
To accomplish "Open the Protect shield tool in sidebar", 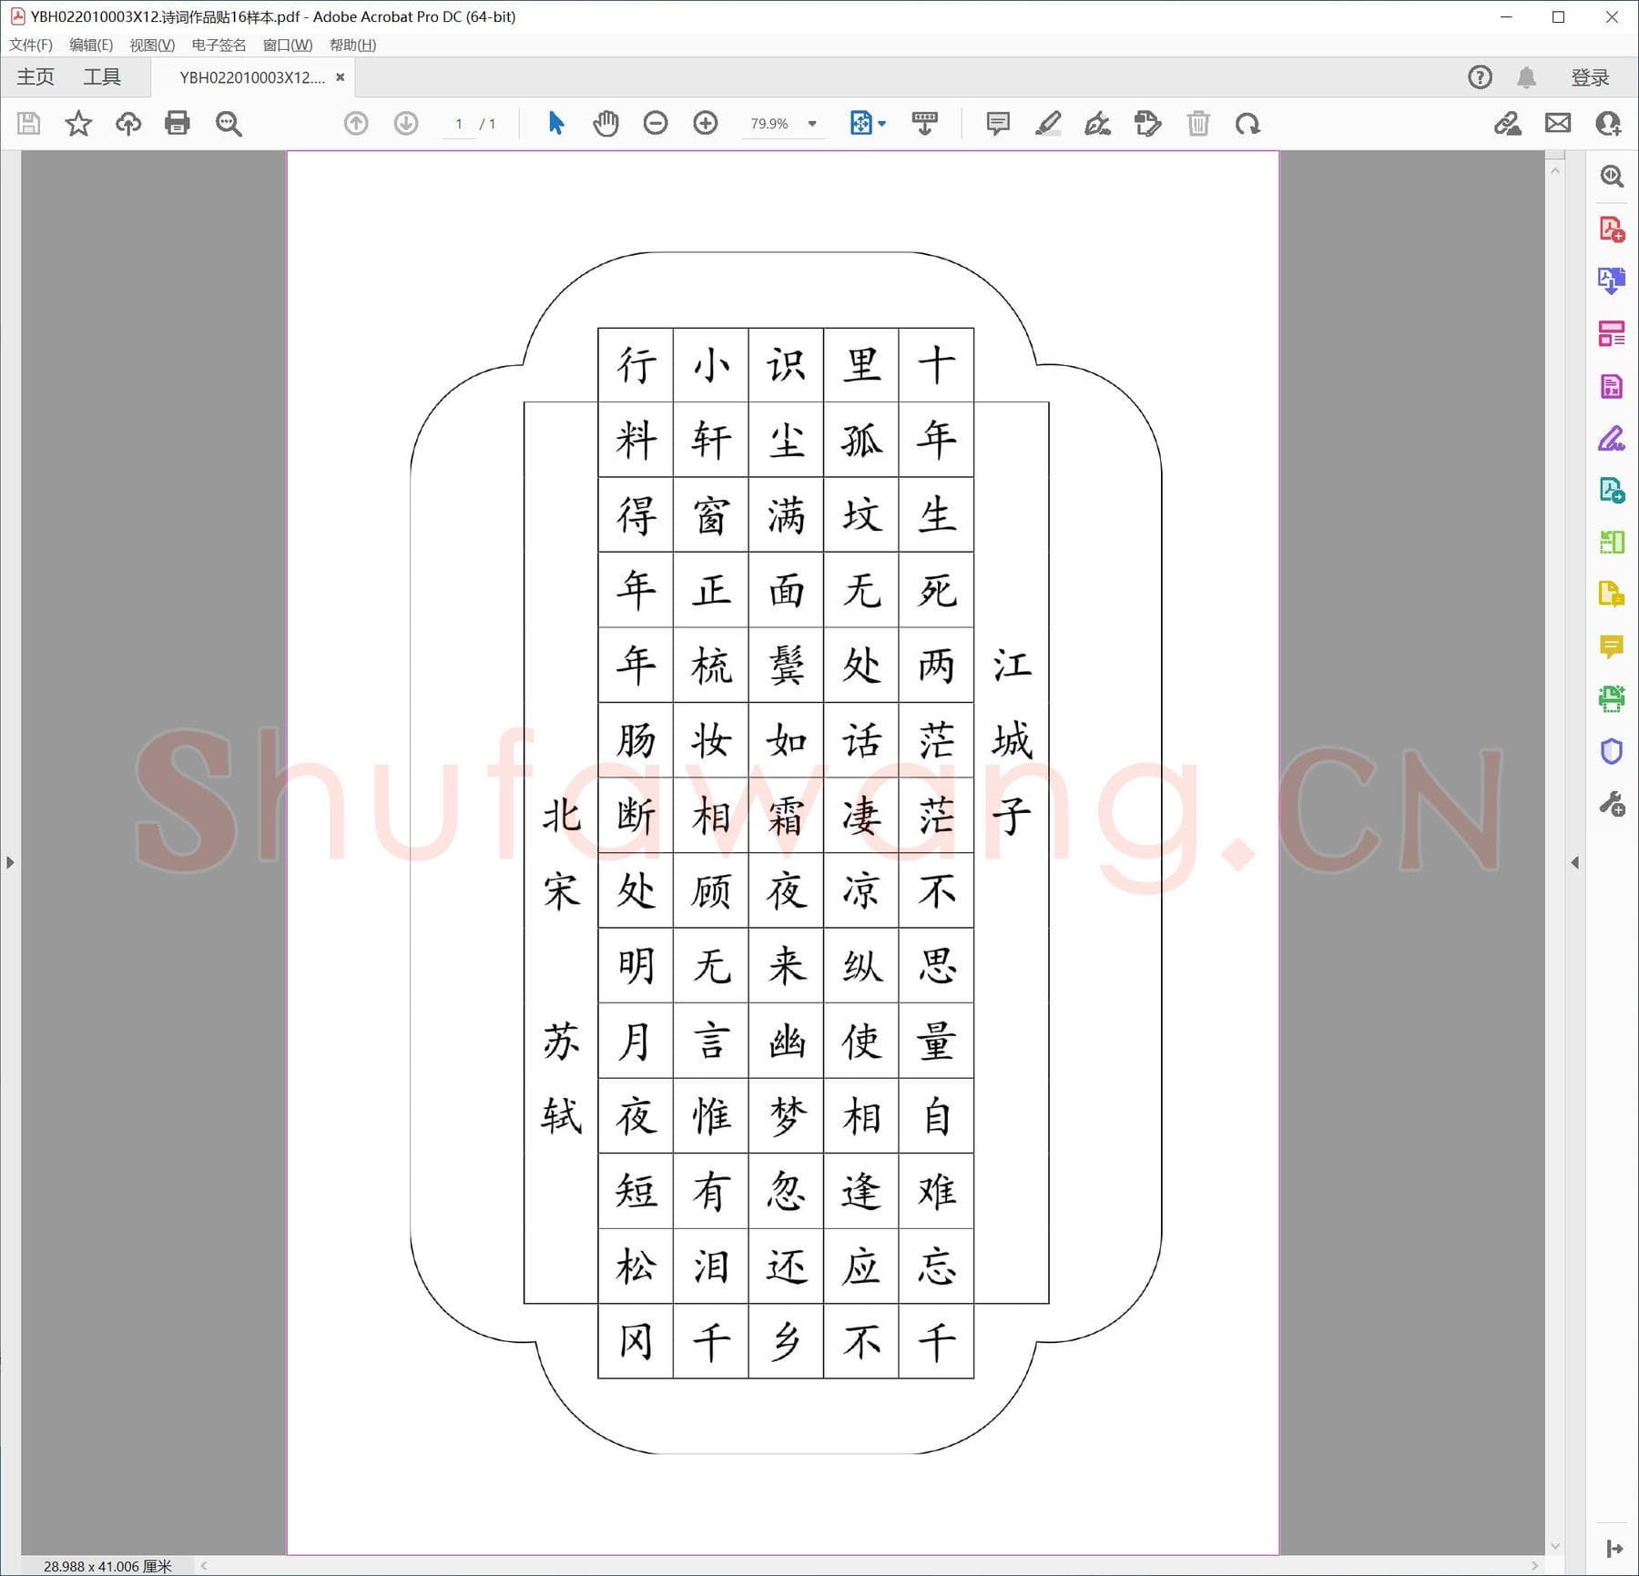I will coord(1612,751).
